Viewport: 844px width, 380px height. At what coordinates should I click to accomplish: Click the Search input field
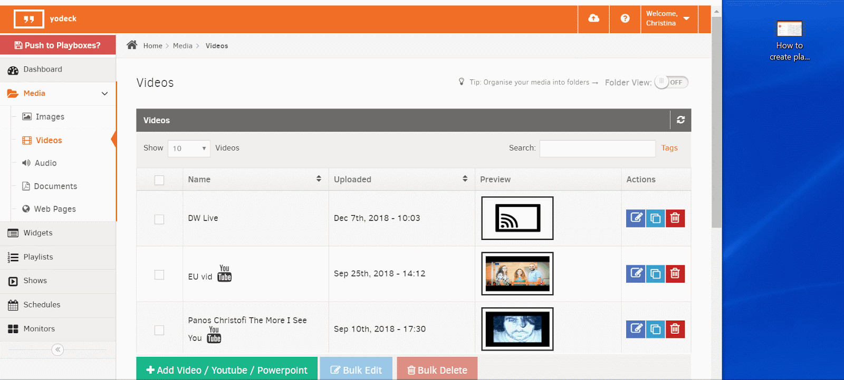click(597, 148)
